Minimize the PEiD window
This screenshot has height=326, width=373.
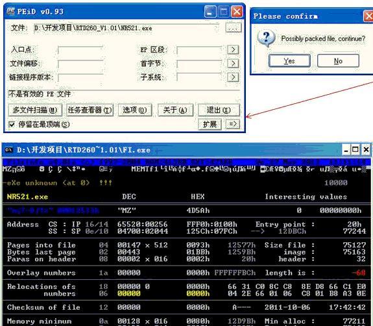pyautogui.click(x=210, y=12)
